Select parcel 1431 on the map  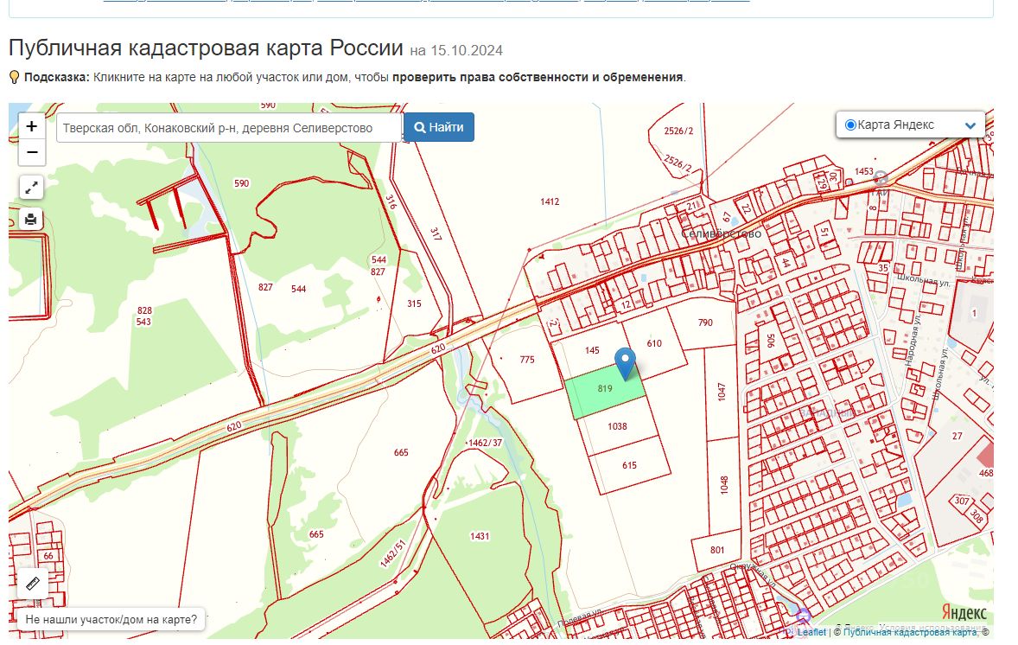pos(480,537)
